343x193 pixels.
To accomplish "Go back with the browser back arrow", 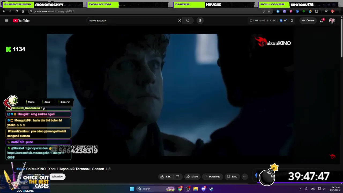I will pos(4,11).
